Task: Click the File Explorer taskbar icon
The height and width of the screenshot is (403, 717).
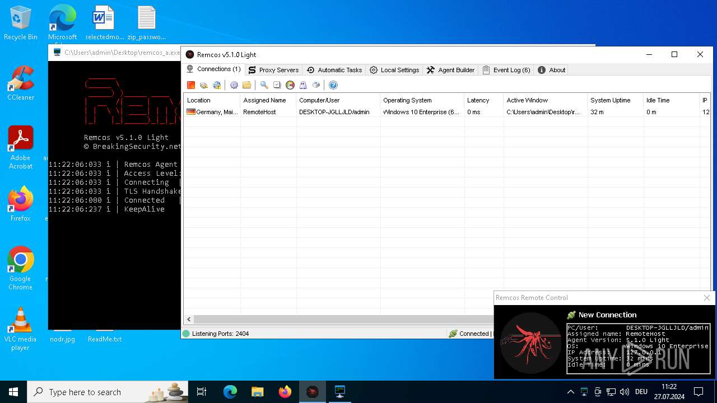Action: (x=258, y=392)
